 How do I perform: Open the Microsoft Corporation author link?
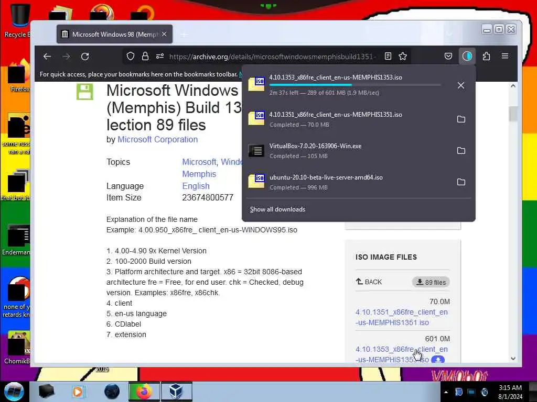point(157,139)
